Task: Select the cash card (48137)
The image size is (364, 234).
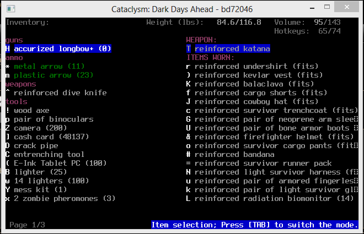Action: tap(47, 137)
